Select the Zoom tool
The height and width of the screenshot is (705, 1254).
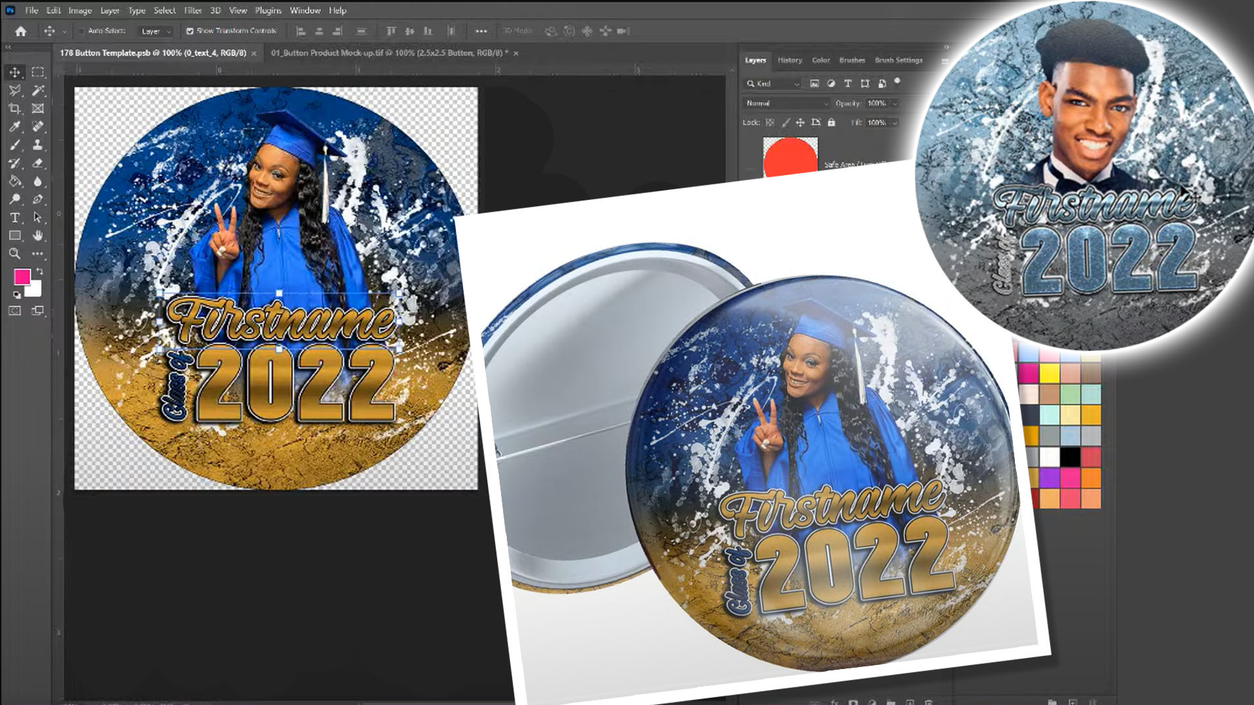click(x=14, y=253)
